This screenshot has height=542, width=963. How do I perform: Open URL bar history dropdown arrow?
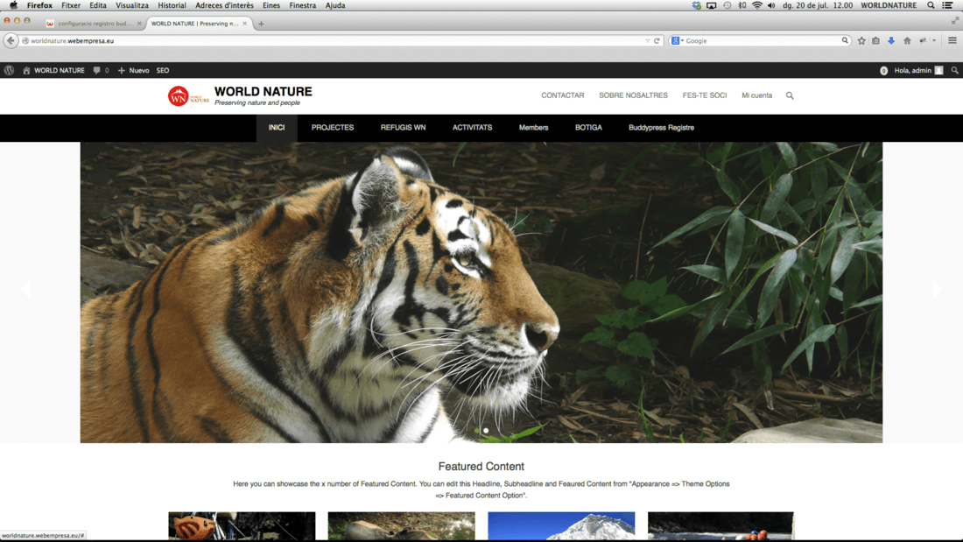tap(647, 40)
